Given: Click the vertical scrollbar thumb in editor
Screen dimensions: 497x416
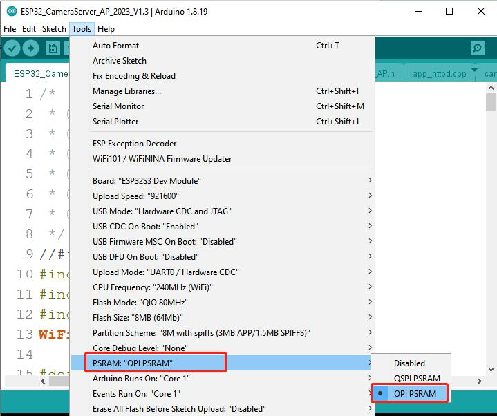Looking at the screenshot, I should (491, 102).
